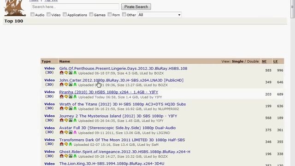Check the Porn filter checkbox

pyautogui.click(x=110, y=14)
